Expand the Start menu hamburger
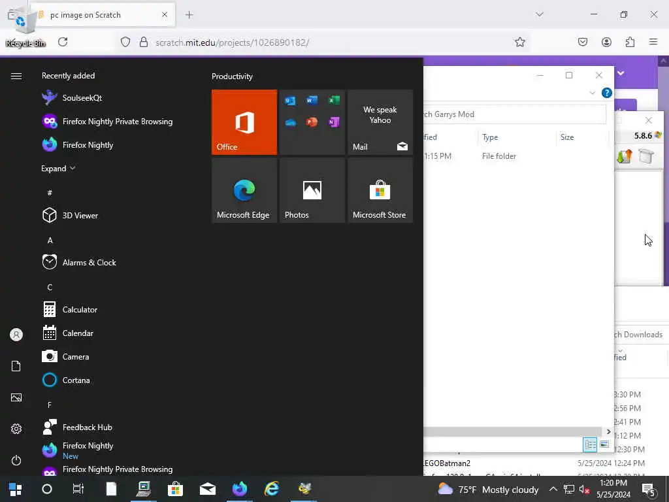Viewport: 669px width, 502px height. pos(16,76)
